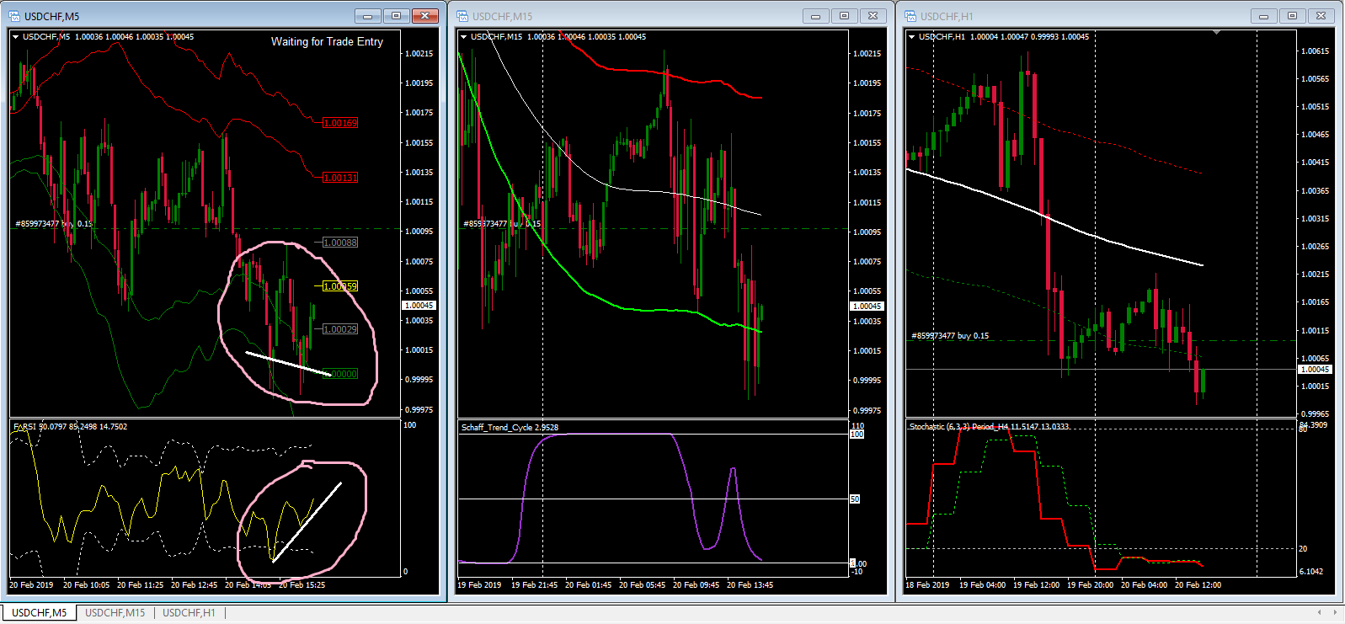Click the 6.1042 value on Stochastic scale

pos(1311,572)
